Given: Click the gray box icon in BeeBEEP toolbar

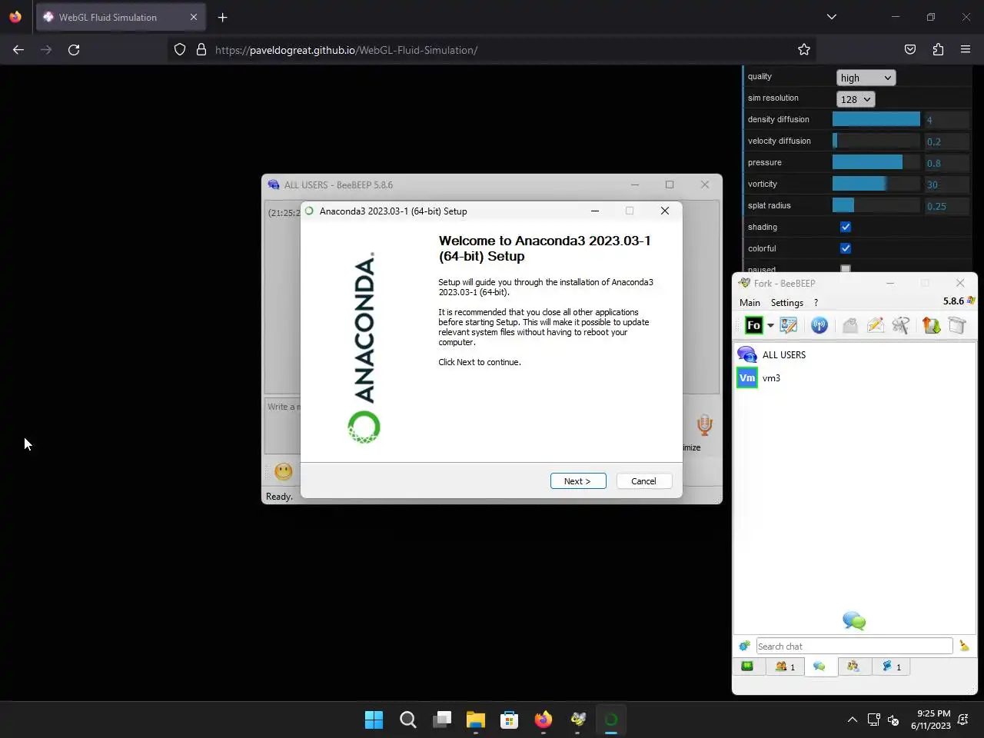Looking at the screenshot, I should click(x=957, y=325).
